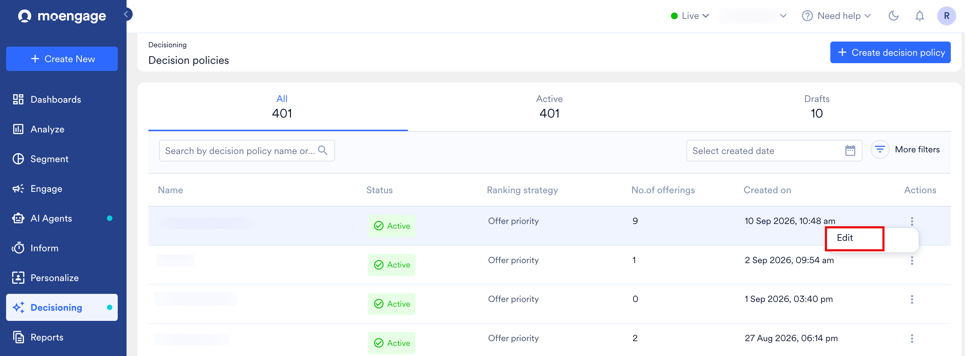Screen dimensions: 965x356
Task: Switch to the All tab
Action: pos(282,107)
